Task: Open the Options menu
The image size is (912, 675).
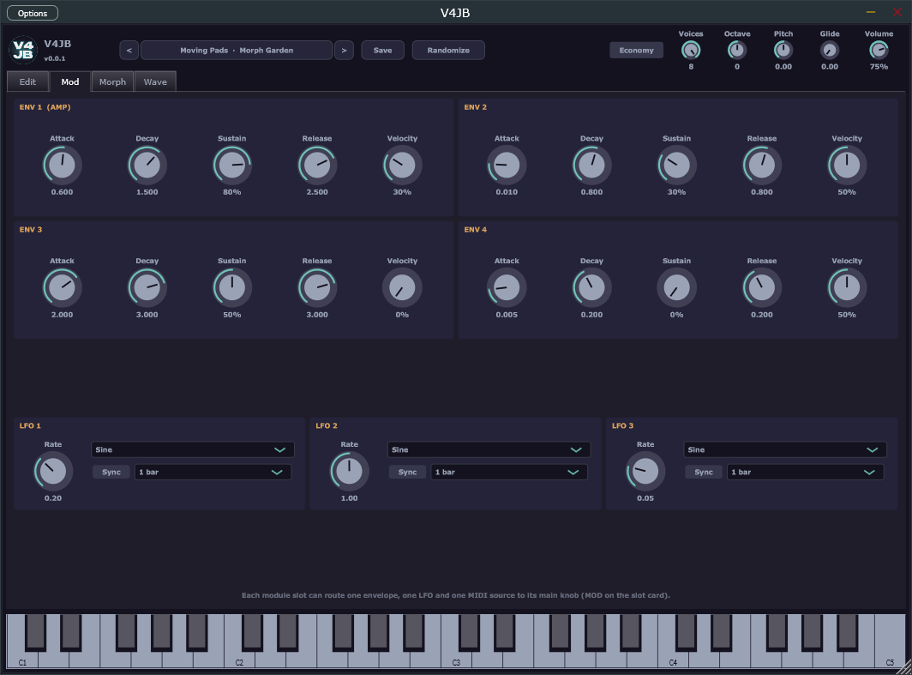Action: click(33, 13)
